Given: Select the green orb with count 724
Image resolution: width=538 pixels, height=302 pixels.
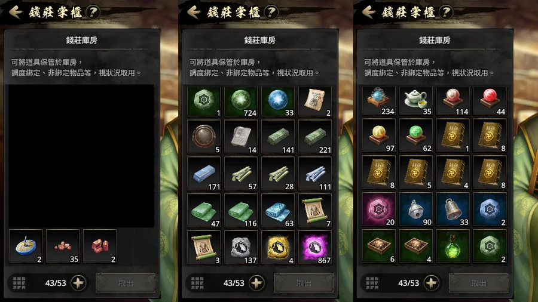Looking at the screenshot, I should coord(241,101).
